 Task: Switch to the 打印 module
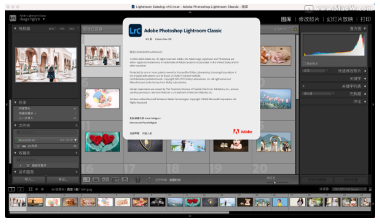point(366,19)
